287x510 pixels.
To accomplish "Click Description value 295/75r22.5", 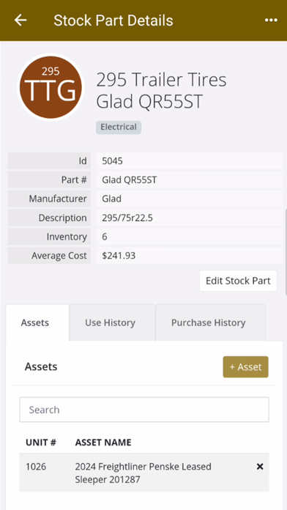I will click(x=127, y=218).
